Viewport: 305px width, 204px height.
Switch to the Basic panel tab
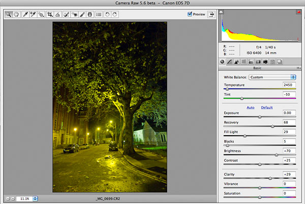[x=222, y=62]
